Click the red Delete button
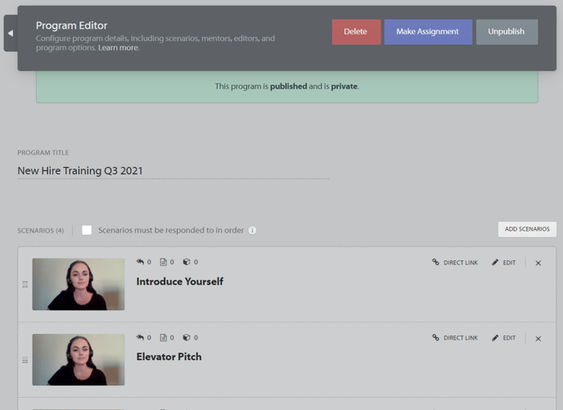Image resolution: width=563 pixels, height=410 pixels. click(x=356, y=32)
